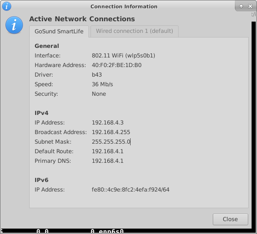Open the Wired connection 1 (default) tab
This screenshot has width=257, height=234.
134,31
